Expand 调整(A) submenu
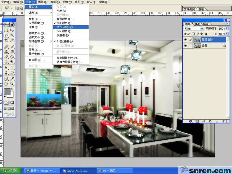The image size is (232, 174). pos(39,13)
